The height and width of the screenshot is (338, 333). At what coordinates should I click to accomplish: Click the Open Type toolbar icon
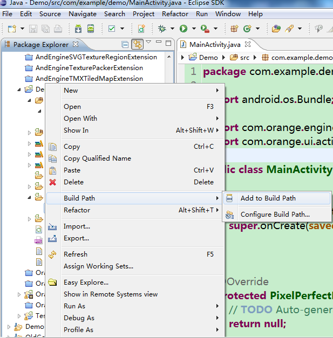click(276, 29)
